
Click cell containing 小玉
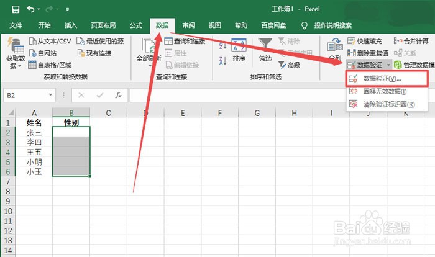click(34, 172)
